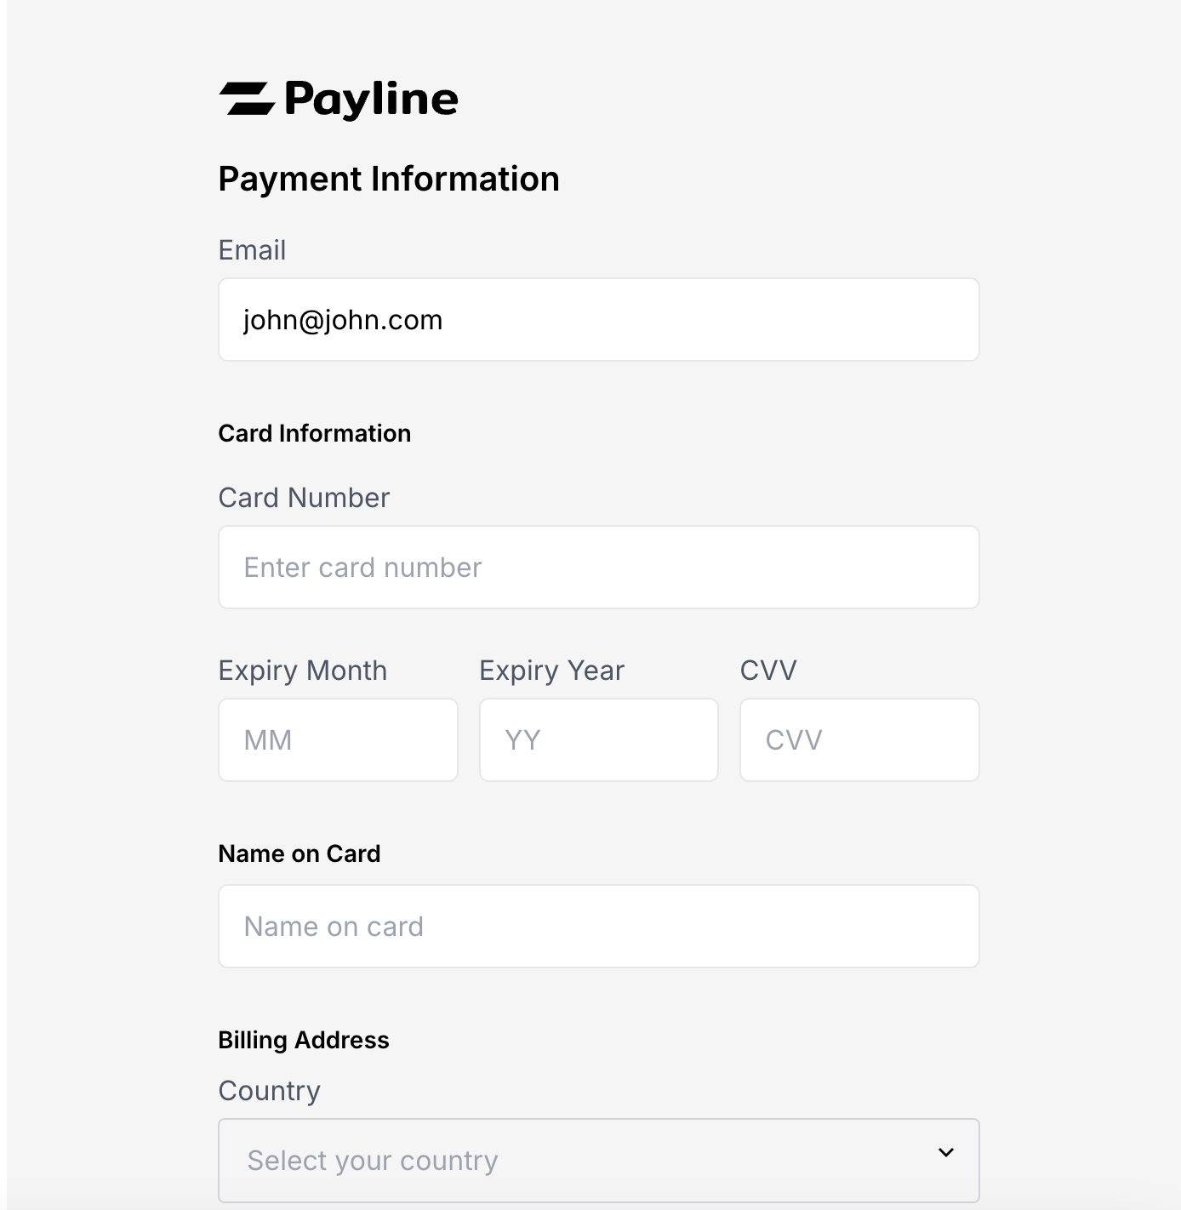The image size is (1181, 1210).
Task: Click the Country label
Action: pyautogui.click(x=269, y=1091)
